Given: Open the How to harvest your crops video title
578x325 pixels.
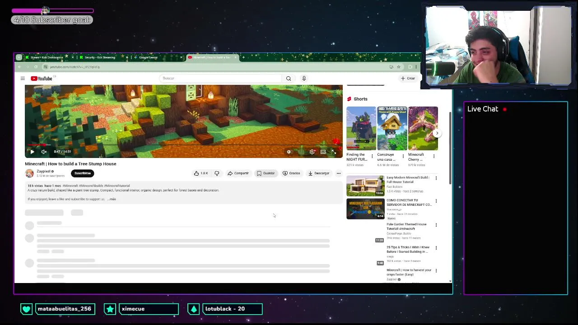Looking at the screenshot, I should pos(409,272).
